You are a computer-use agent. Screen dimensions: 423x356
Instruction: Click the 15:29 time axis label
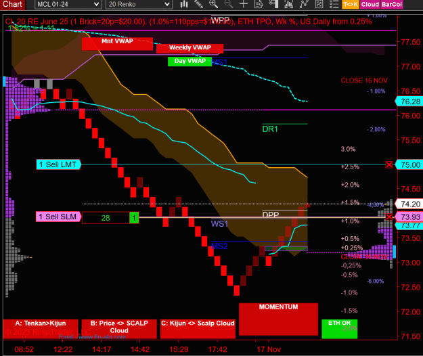click(179, 349)
